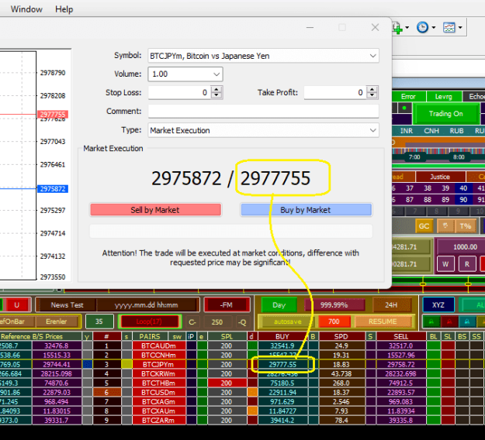
Task: Click the red SL cell in the BTCAUDm row
Action: click(x=447, y=345)
